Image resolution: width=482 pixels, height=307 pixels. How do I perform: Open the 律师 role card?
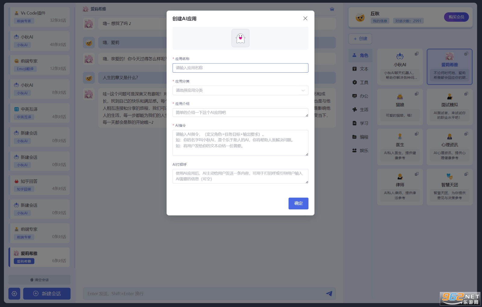click(400, 187)
